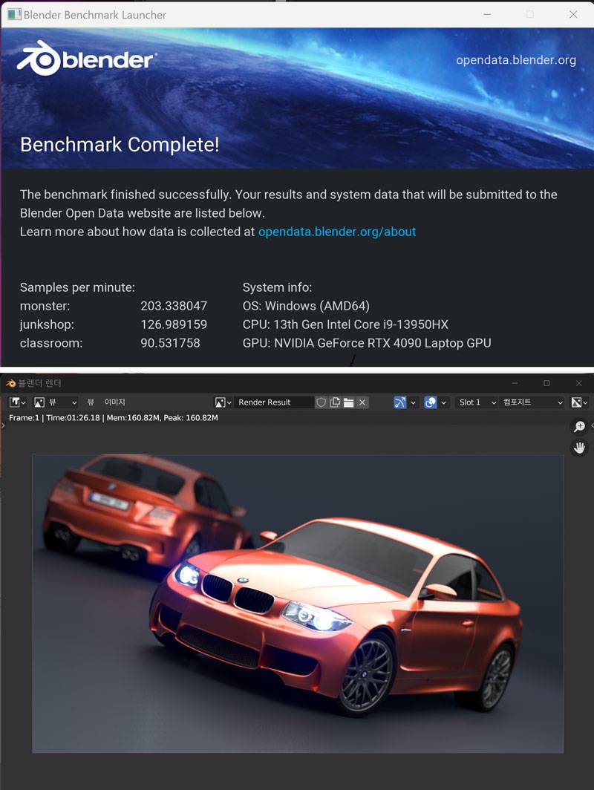Click the Benchmark Complete! heading
Screen dimensions: 594x790
[120, 145]
